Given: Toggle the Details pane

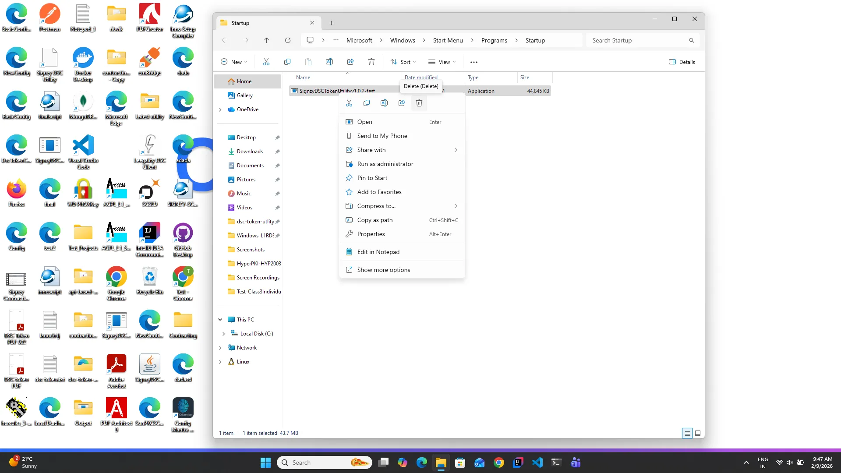Looking at the screenshot, I should (682, 62).
